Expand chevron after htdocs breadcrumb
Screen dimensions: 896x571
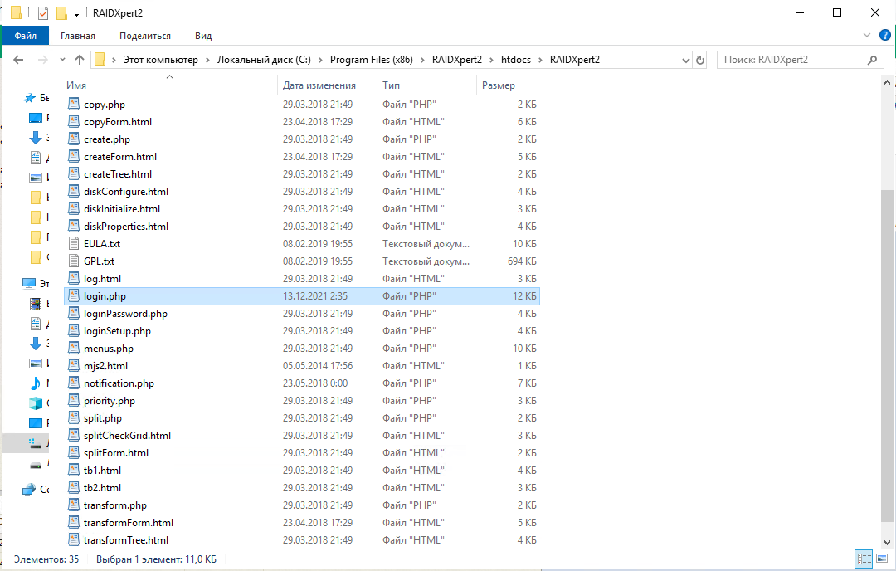click(540, 60)
